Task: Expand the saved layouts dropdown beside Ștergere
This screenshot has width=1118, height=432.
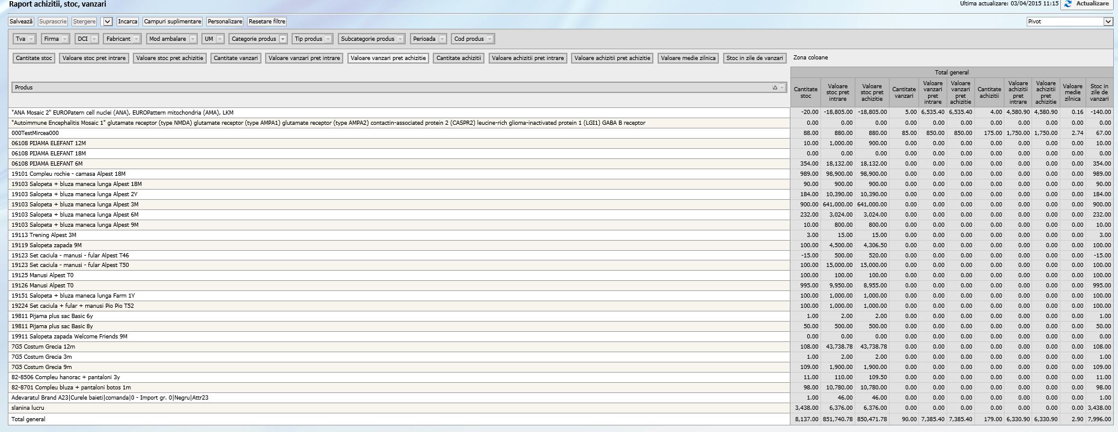Action: tap(108, 22)
